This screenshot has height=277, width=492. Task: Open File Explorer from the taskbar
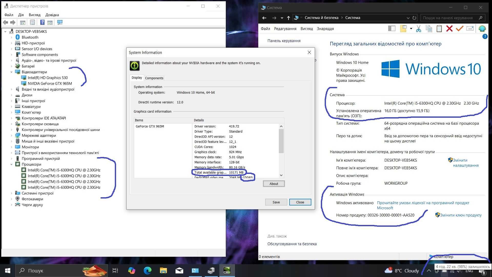(x=163, y=270)
